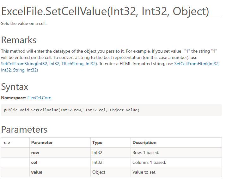Open the SetCellFromString(Int32, Int32, TRichString, Int32) link
Screen dimensions: 226x184
pos(49,64)
